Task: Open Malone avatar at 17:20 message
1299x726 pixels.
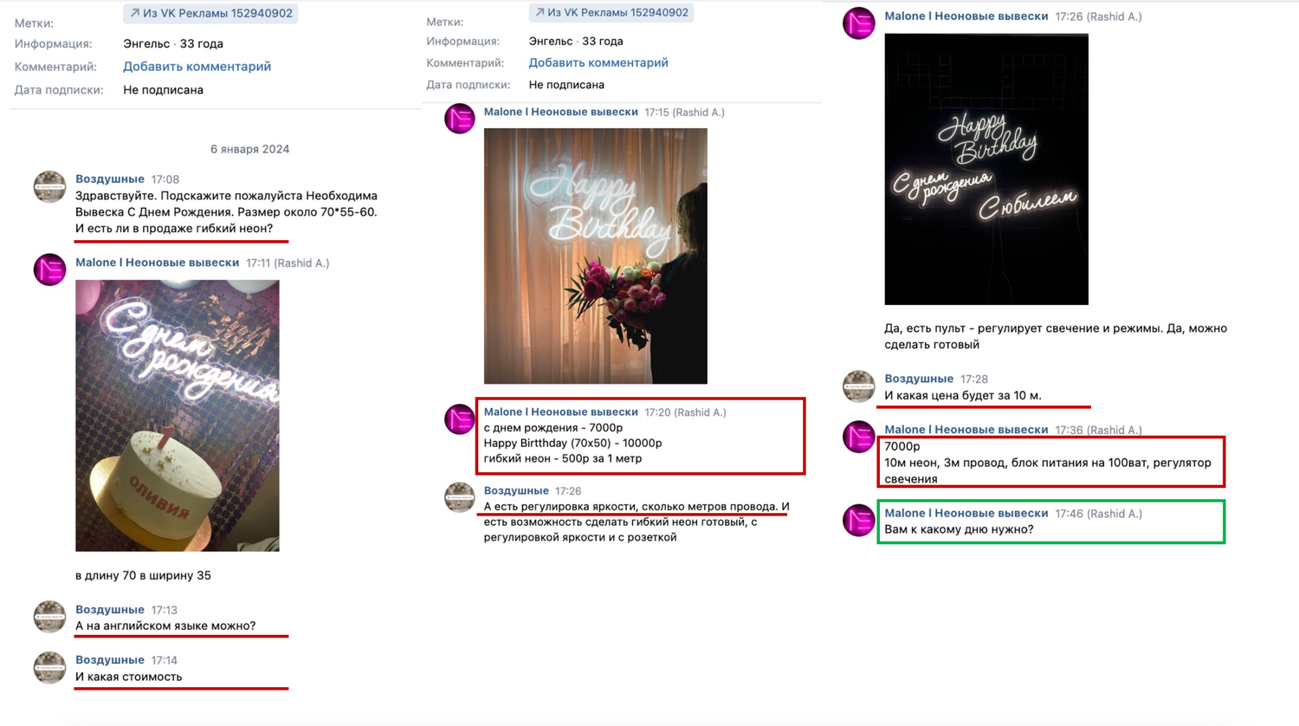Action: [460, 419]
